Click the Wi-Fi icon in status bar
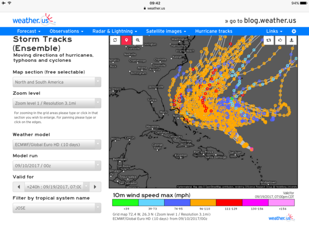Screen dimensions: 309x232 click(x=9, y=3)
